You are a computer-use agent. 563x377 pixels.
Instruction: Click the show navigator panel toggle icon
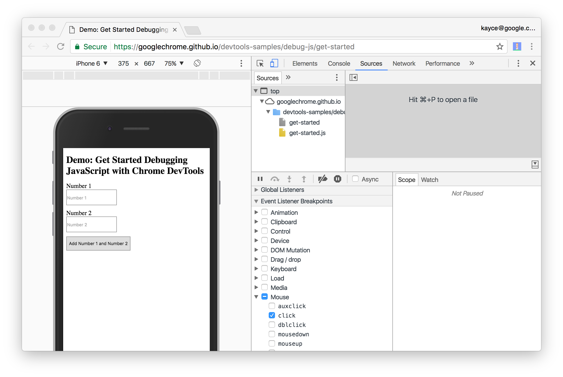pyautogui.click(x=353, y=77)
